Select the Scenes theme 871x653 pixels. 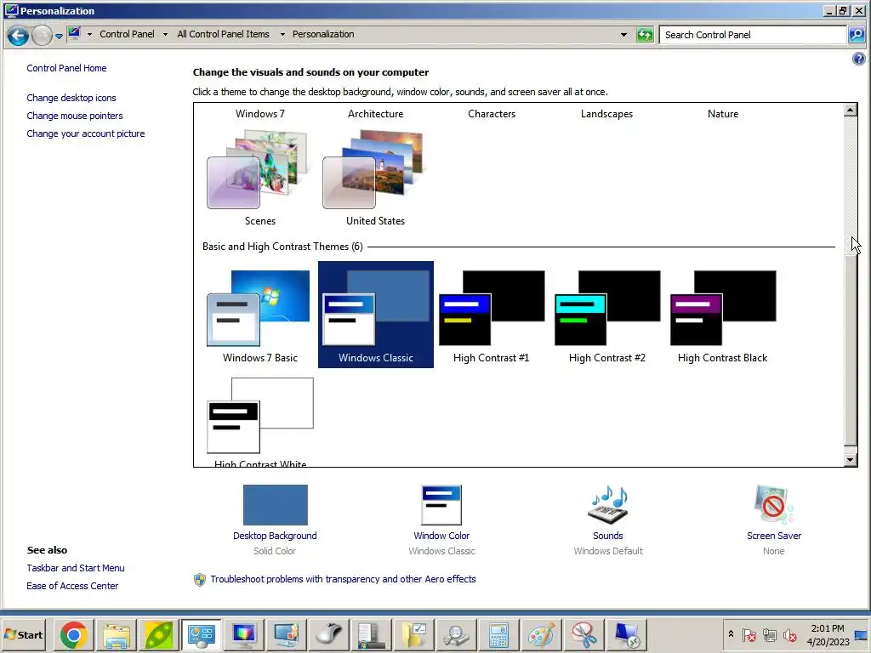(x=260, y=178)
